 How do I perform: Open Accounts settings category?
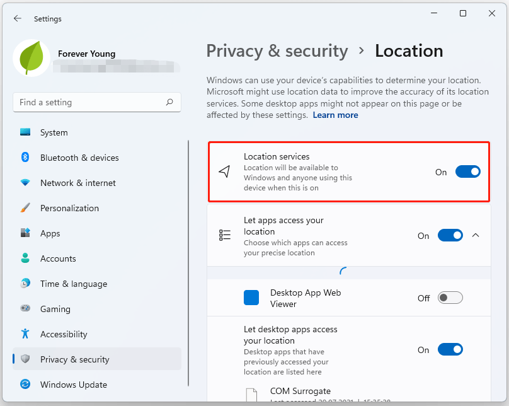97,258
